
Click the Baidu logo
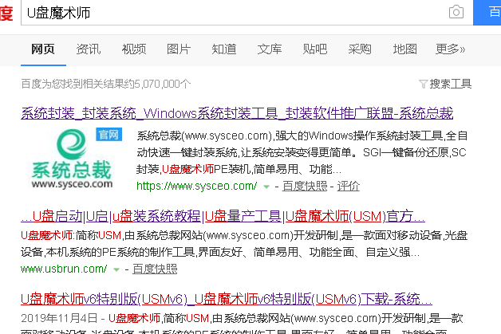(x=6, y=13)
